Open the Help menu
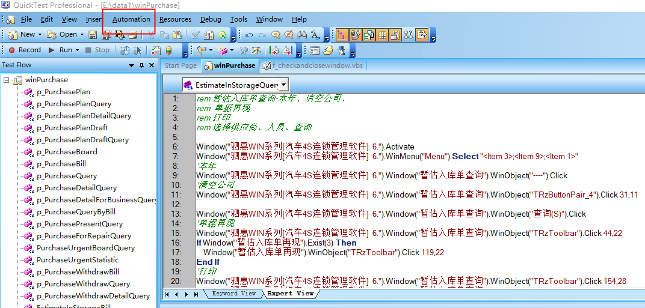645x308 pixels. coord(299,19)
